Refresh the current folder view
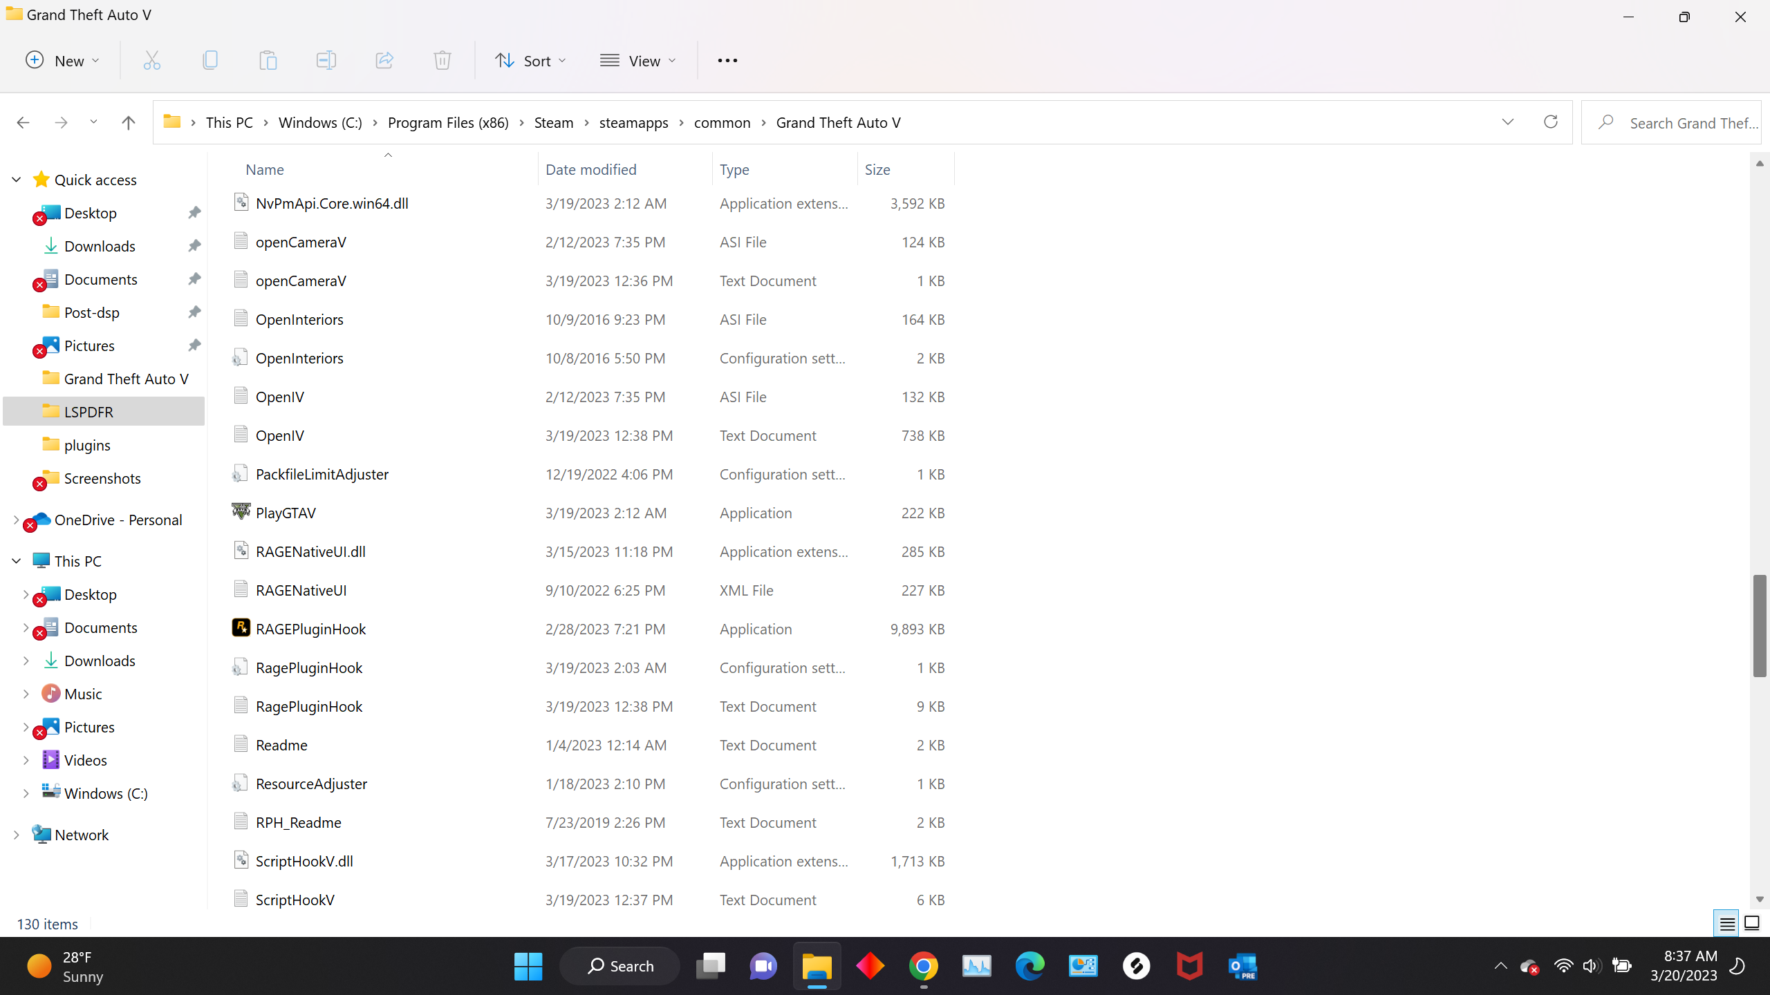 click(x=1551, y=122)
